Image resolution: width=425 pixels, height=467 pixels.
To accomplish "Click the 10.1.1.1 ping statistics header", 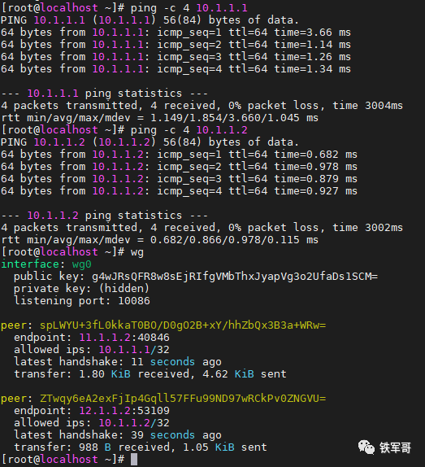I will pos(104,94).
